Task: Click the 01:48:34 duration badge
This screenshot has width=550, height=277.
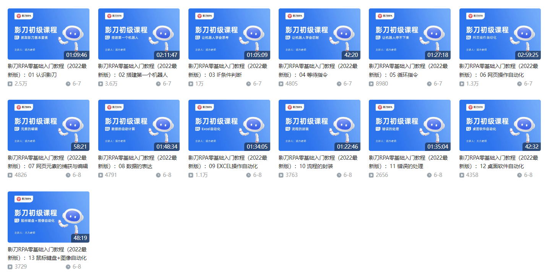Action: [x=167, y=147]
